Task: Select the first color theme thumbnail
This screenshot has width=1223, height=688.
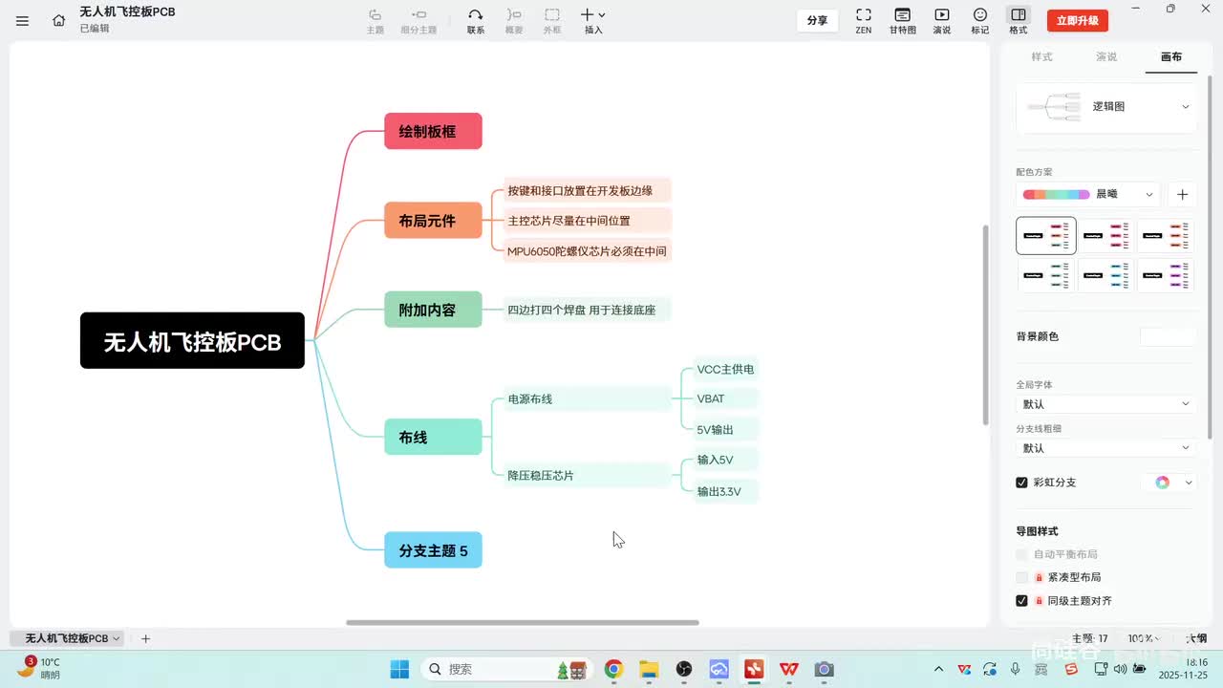Action: (x=1046, y=235)
